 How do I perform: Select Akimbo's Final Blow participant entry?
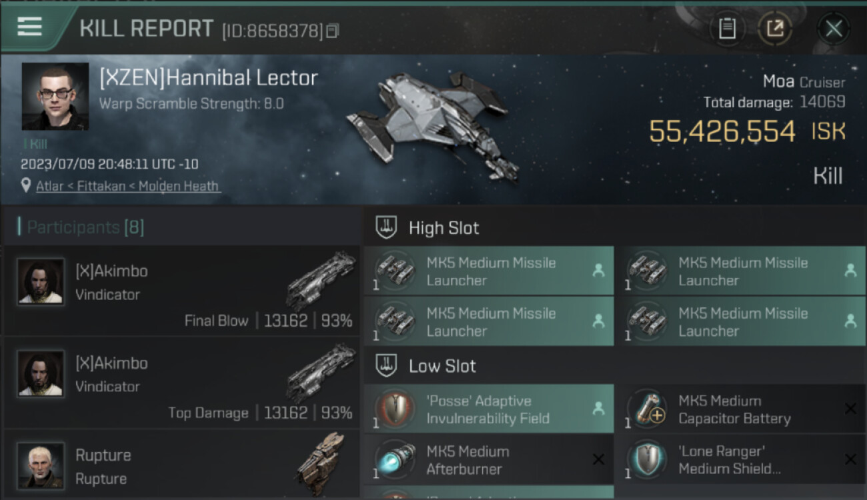click(x=181, y=290)
